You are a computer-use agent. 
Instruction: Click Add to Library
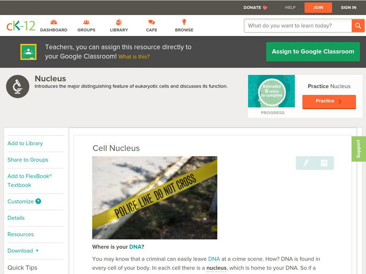(x=25, y=143)
